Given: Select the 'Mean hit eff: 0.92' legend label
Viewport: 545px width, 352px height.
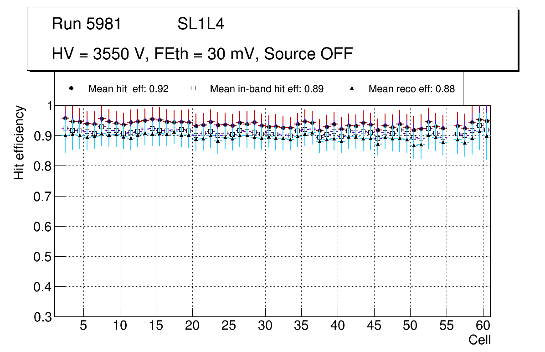Looking at the screenshot, I should (129, 89).
